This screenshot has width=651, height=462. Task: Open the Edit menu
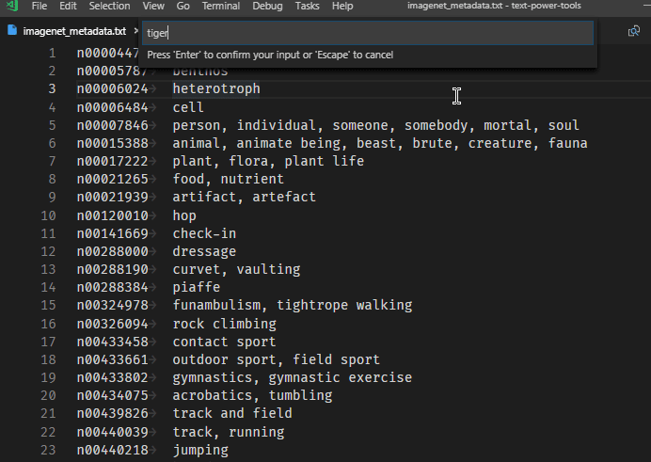coord(69,7)
